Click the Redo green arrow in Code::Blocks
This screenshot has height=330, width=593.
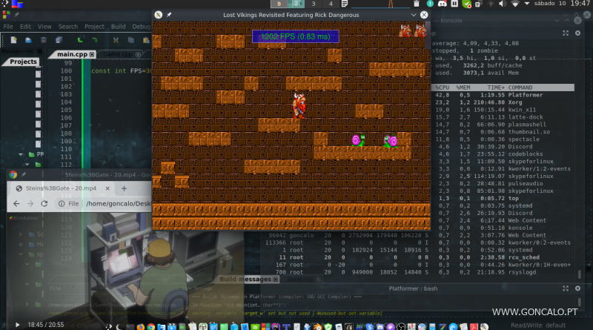[95, 40]
